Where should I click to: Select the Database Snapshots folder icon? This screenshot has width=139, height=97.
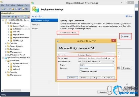tap(11, 29)
